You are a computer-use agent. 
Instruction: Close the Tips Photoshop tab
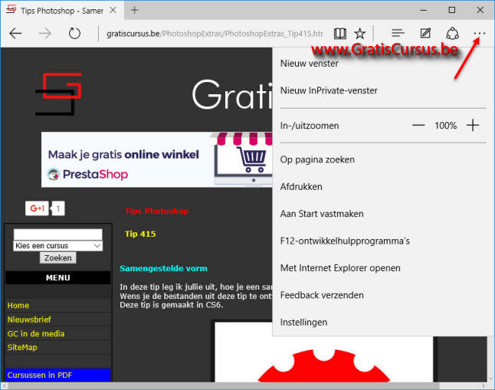113,10
